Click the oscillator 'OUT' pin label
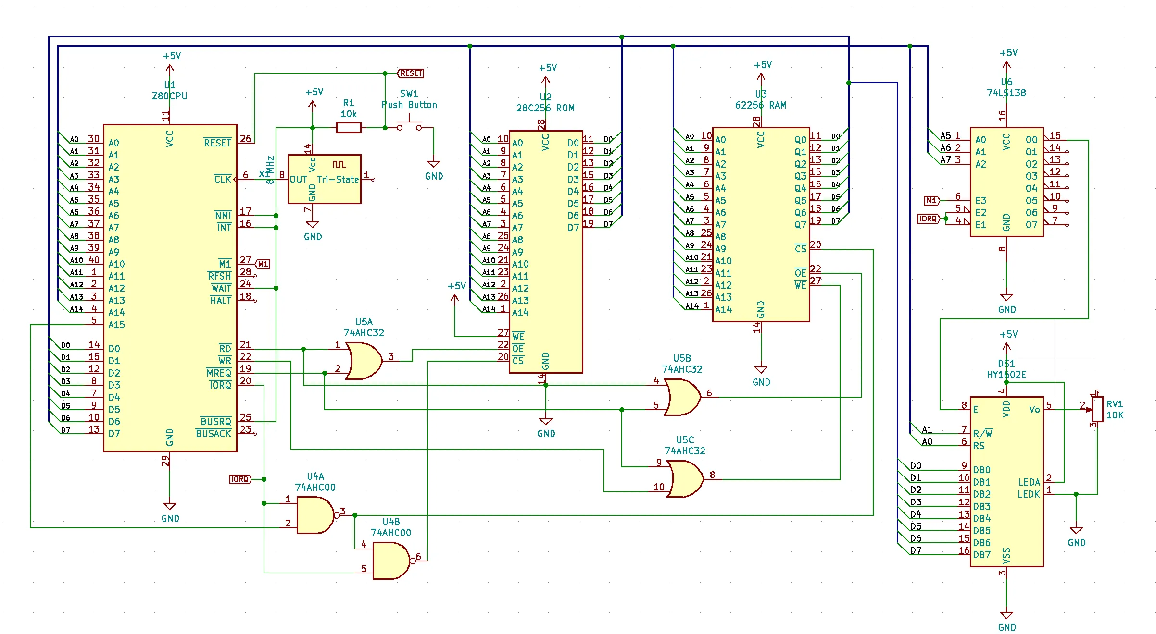The height and width of the screenshot is (634, 1156). point(298,179)
